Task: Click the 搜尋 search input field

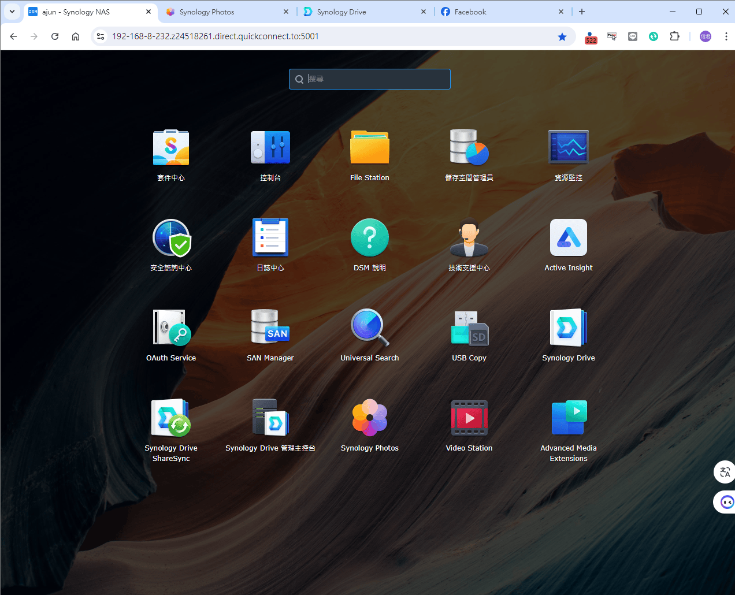Action: point(370,79)
